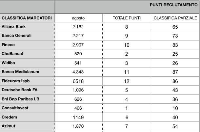Image resolution: width=200 pixels, height=132 pixels.
Task: Select the Fineco agosto value 2.907
Action: 78,45
